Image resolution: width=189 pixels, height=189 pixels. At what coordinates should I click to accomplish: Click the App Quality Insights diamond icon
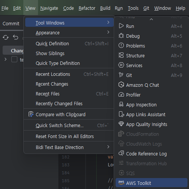(x=121, y=124)
